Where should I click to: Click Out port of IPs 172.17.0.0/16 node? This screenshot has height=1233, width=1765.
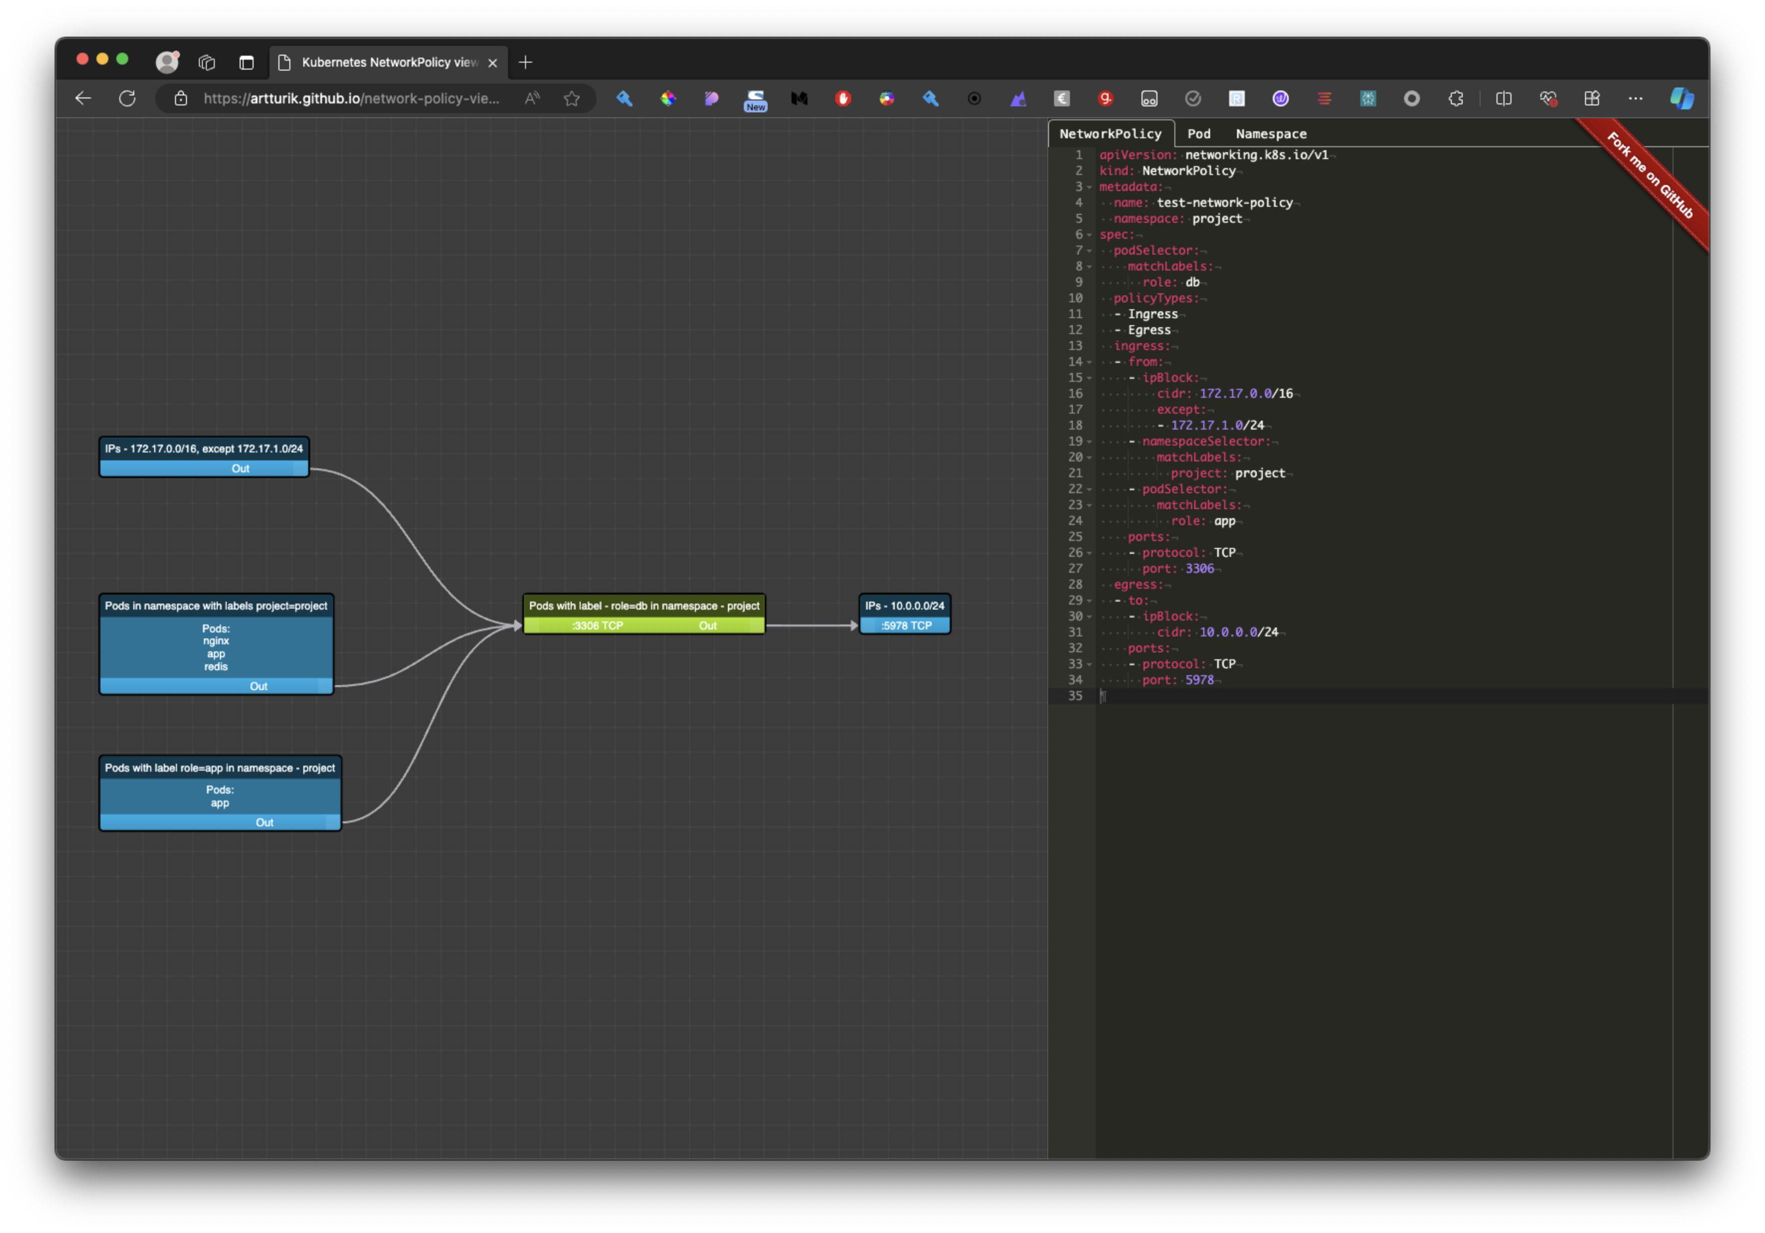(241, 468)
